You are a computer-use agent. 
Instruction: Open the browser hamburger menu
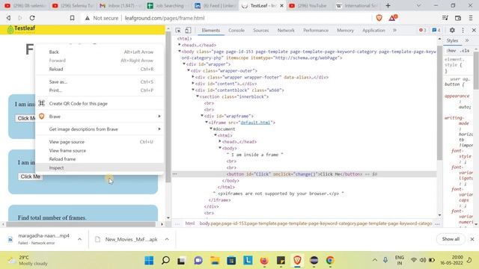pos(471,18)
